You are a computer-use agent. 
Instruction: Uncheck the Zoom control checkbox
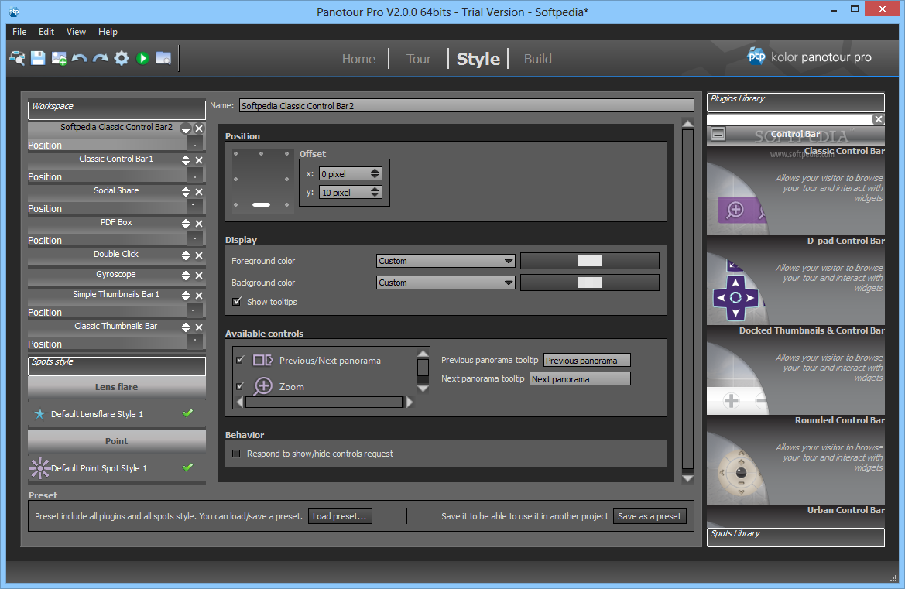(240, 386)
